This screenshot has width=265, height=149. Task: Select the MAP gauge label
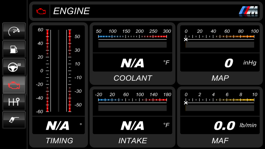click(220, 78)
